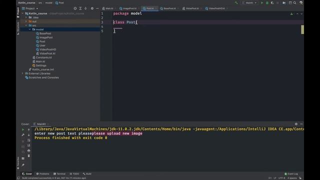Screen dimensions: 320x180
Task: Click the Expand All icon in Project panel
Action: click(x=80, y=8)
